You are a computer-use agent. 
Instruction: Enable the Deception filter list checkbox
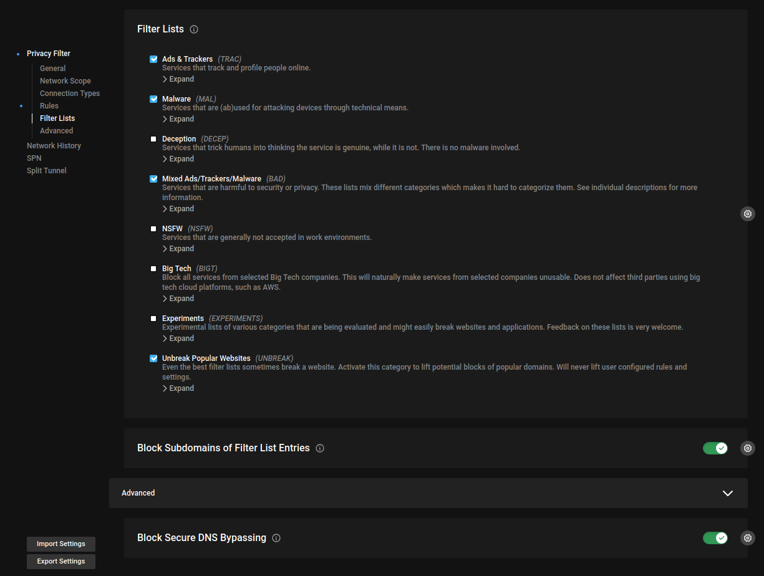[153, 139]
